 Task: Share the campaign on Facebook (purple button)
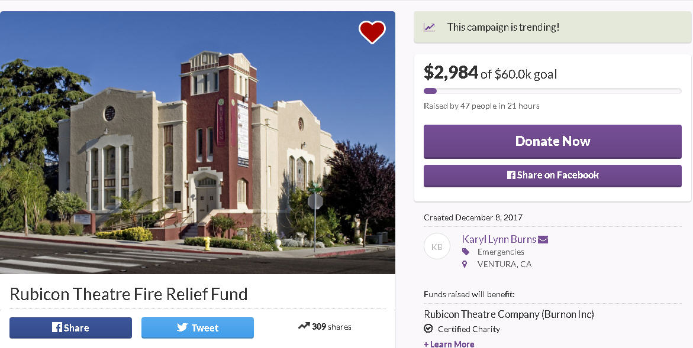pyautogui.click(x=552, y=175)
